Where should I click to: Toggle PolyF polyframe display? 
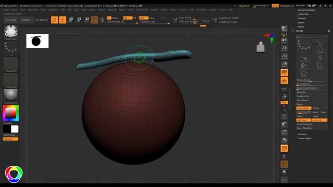(x=284, y=148)
